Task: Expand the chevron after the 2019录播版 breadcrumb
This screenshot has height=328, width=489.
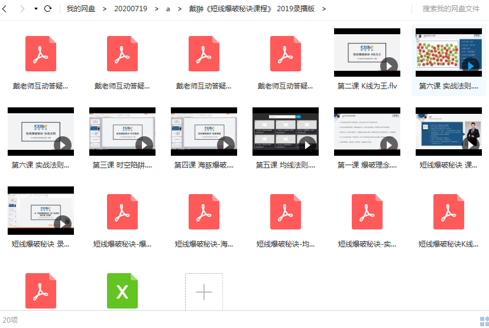Action: click(323, 9)
